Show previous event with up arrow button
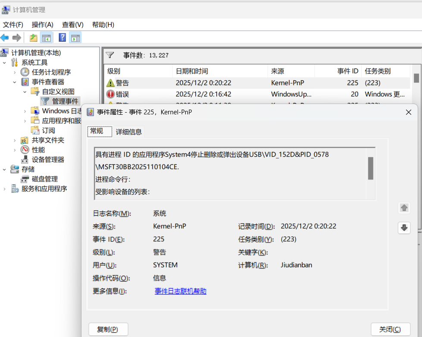The height and width of the screenshot is (337, 422). [404, 208]
